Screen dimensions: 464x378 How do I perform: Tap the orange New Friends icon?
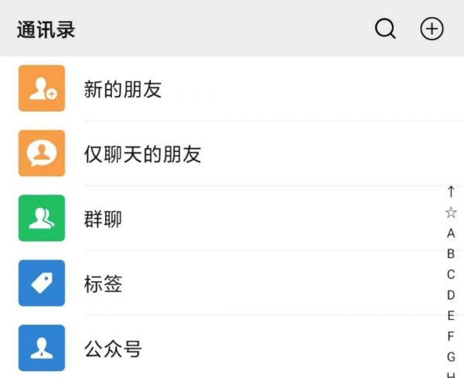[x=42, y=88]
